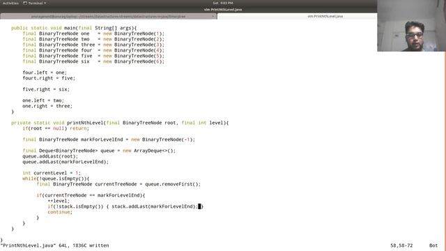Place cursor on 'public static void main' line
This screenshot has height=251, width=446.
(74, 28)
